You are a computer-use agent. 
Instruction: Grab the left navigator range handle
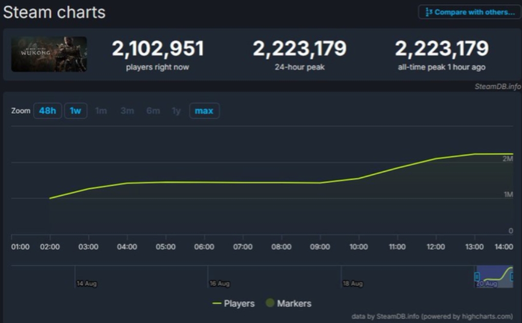477,276
